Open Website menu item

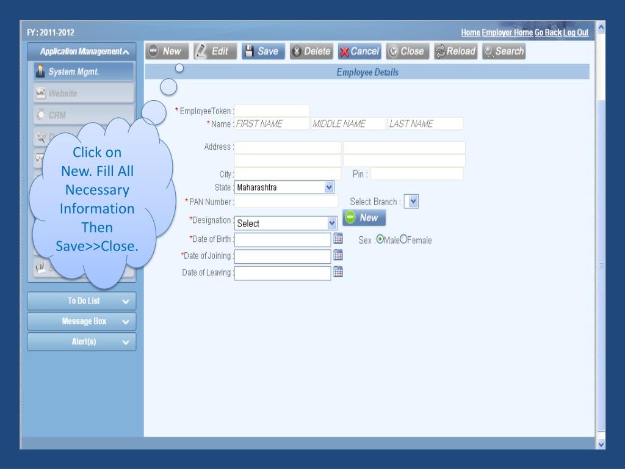coord(84,93)
